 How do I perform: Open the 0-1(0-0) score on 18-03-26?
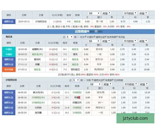[53, 49]
